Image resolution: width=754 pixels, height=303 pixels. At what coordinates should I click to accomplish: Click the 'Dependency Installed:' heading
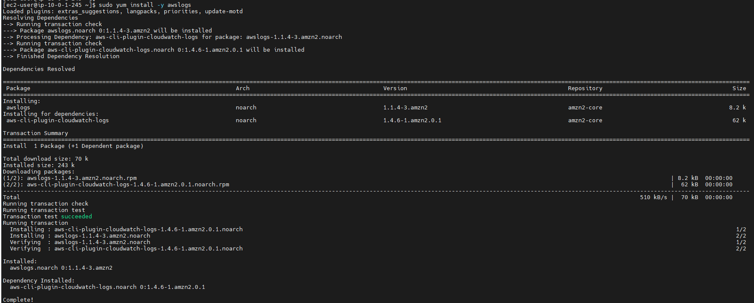tap(39, 281)
